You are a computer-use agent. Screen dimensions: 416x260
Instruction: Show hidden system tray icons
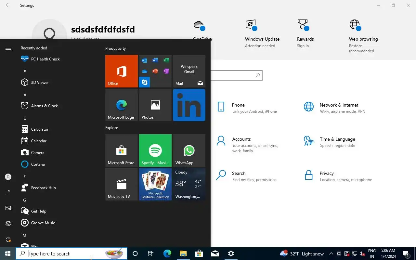tap(331, 253)
